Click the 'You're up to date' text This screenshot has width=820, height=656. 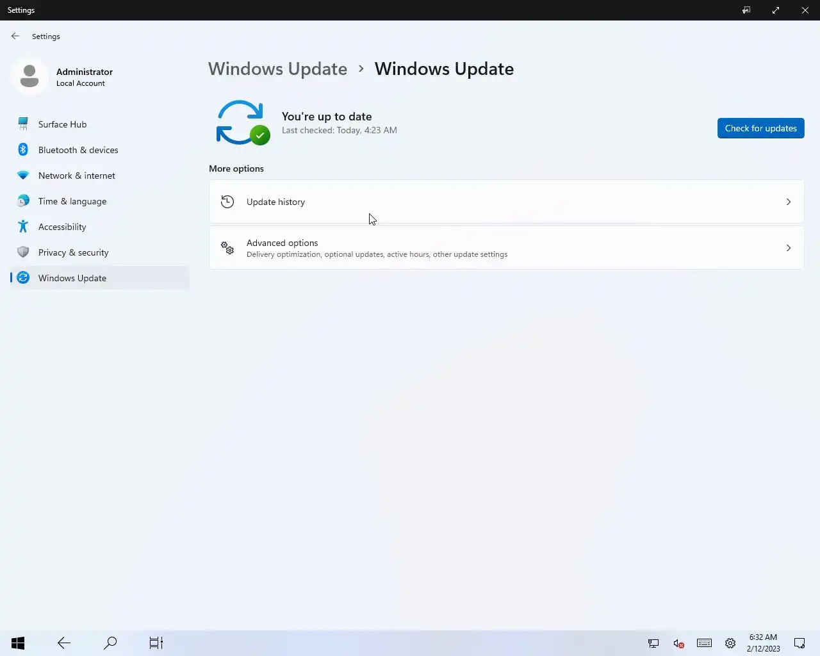coord(327,117)
